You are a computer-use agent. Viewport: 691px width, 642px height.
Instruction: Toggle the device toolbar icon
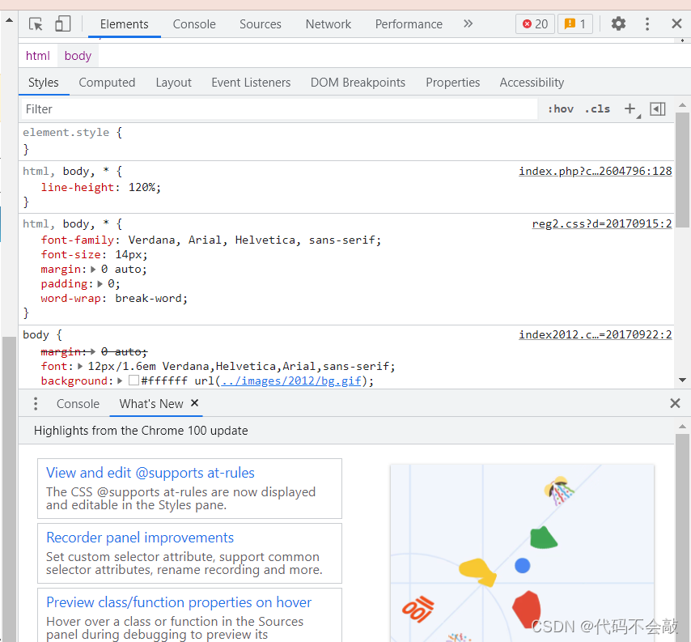[62, 23]
